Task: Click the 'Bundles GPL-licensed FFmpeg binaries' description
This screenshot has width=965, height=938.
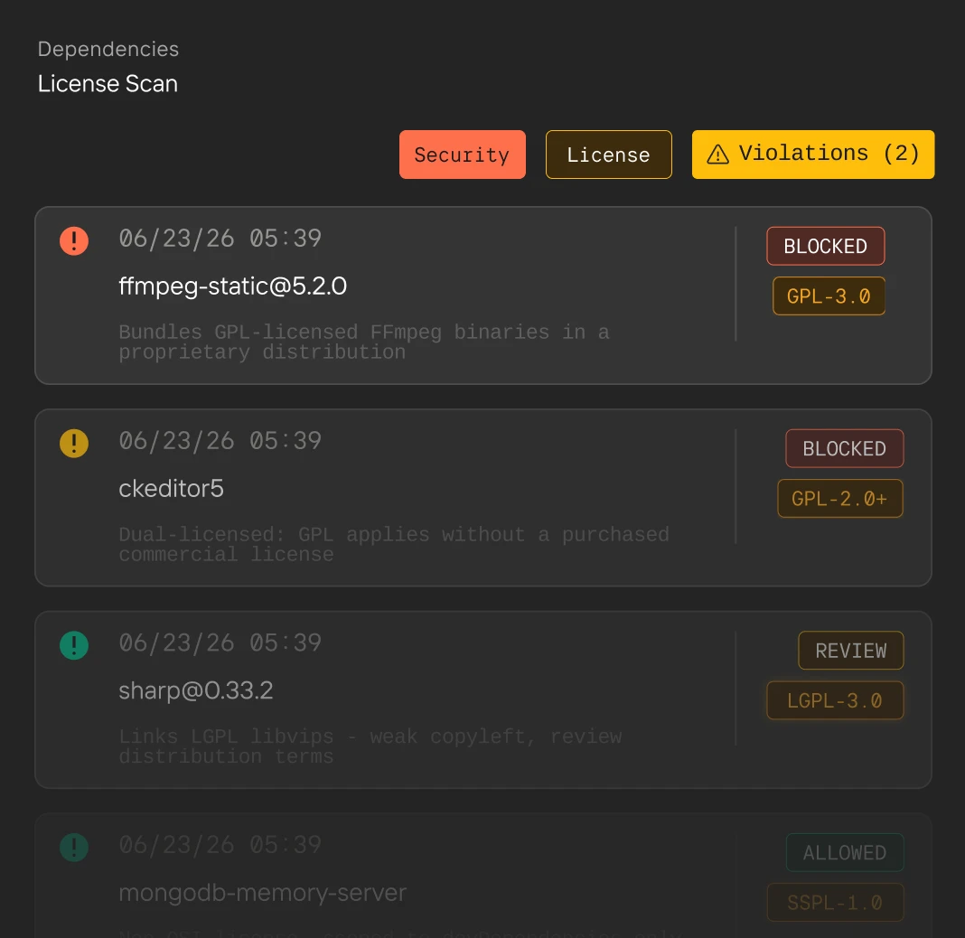Action: pyautogui.click(x=364, y=342)
